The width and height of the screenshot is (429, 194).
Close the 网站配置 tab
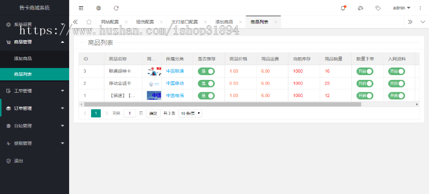(126, 22)
